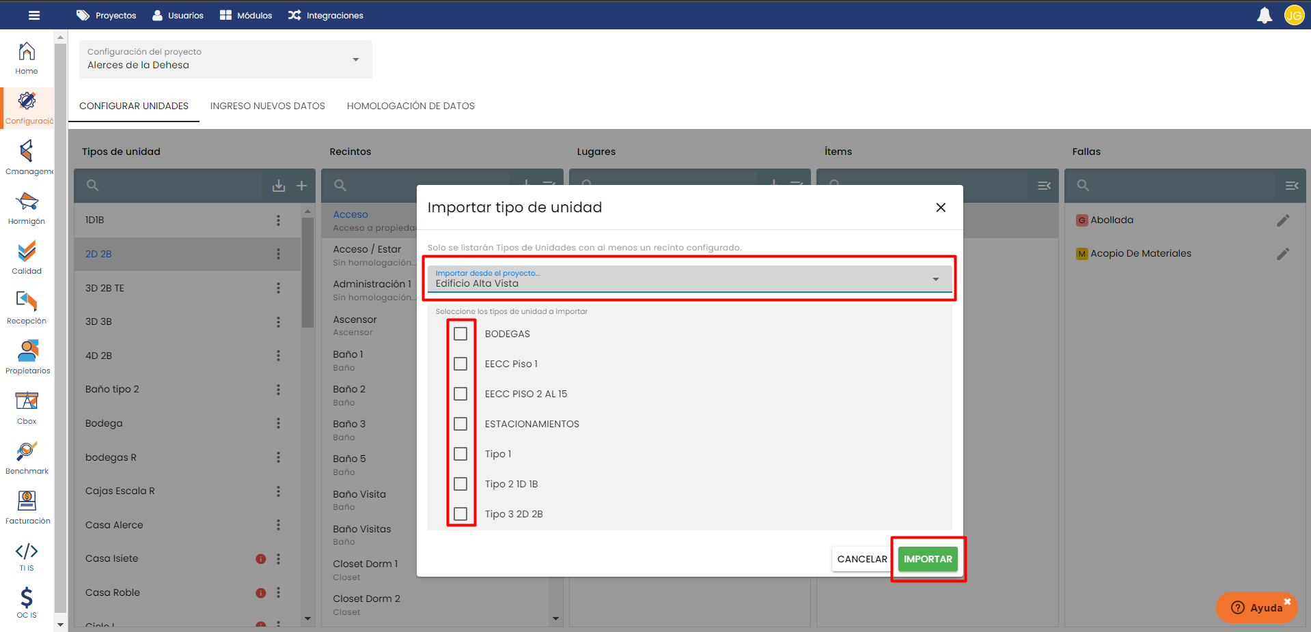This screenshot has width=1311, height=632.
Task: Click the notifications bell icon
Action: click(x=1264, y=15)
